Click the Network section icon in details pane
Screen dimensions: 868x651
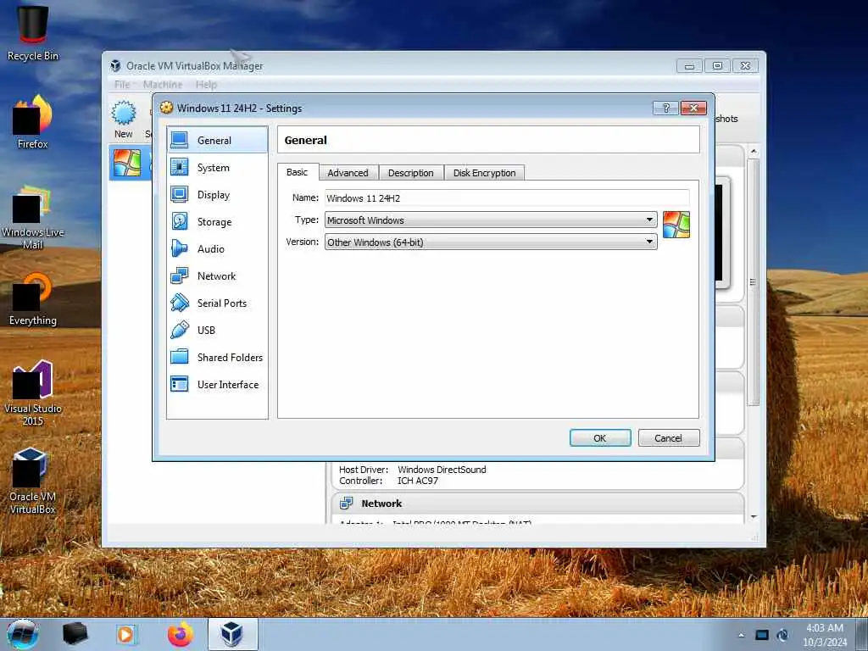347,504
